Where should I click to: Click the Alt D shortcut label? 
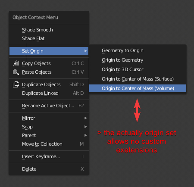coord(78,93)
